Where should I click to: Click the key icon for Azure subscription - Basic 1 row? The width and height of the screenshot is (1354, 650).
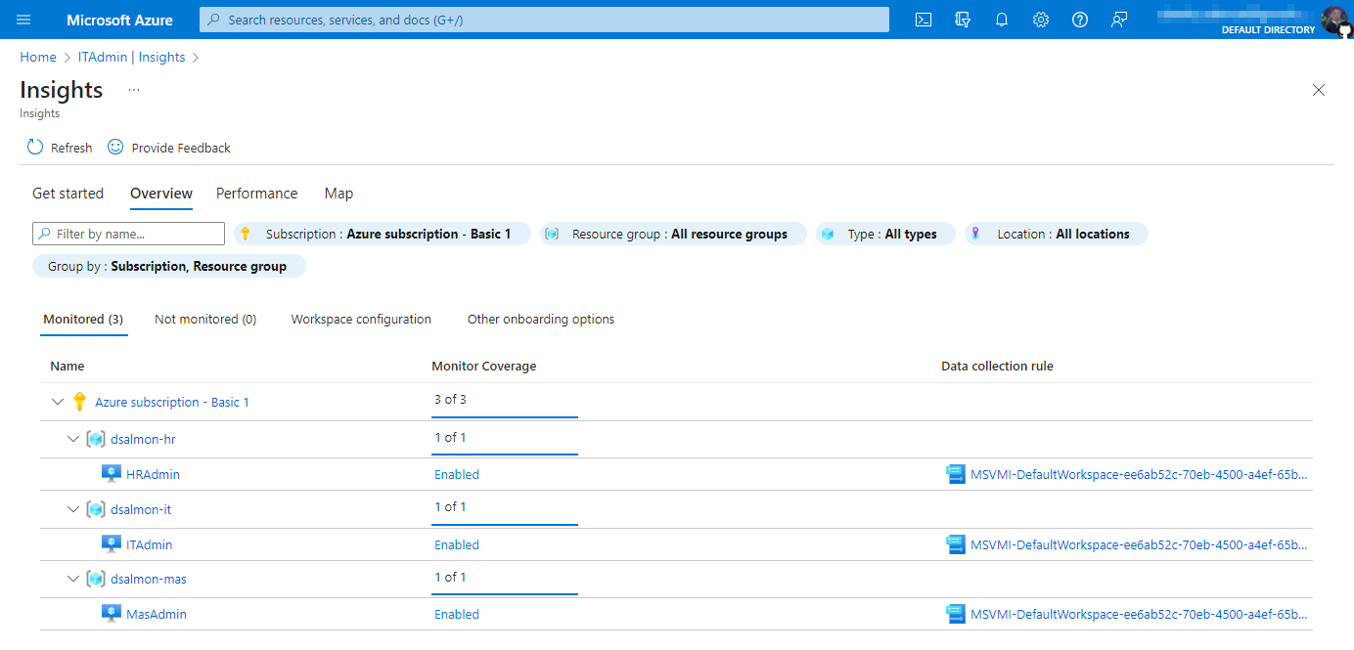point(80,402)
